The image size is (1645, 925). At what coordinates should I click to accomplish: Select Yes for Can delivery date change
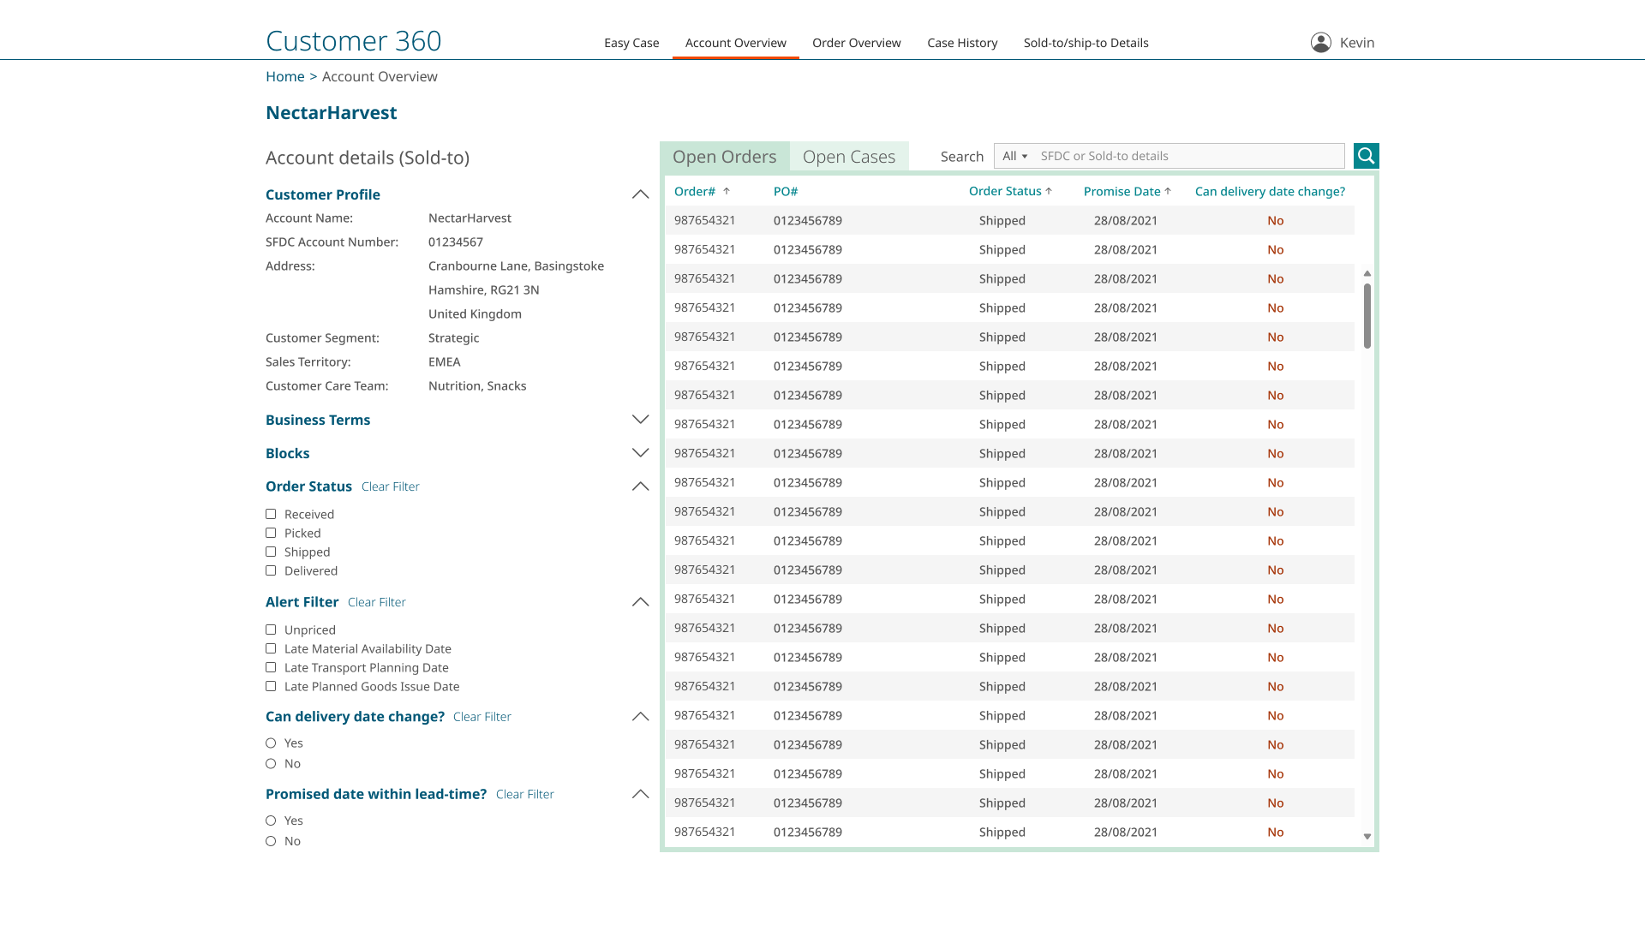coord(271,743)
